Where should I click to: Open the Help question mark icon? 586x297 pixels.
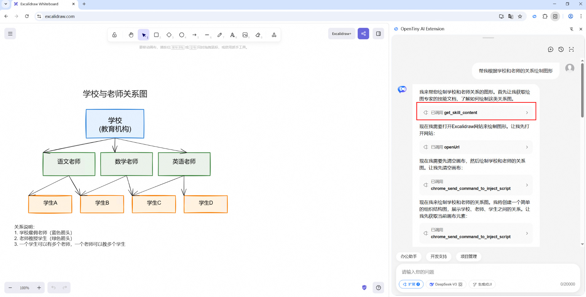(x=379, y=288)
